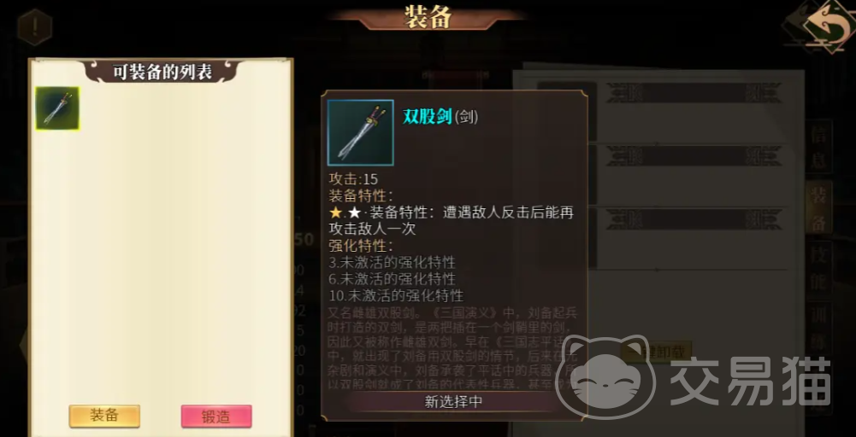Tap the 可装备的列表 header banner
The height and width of the screenshot is (437, 856).
point(162,72)
